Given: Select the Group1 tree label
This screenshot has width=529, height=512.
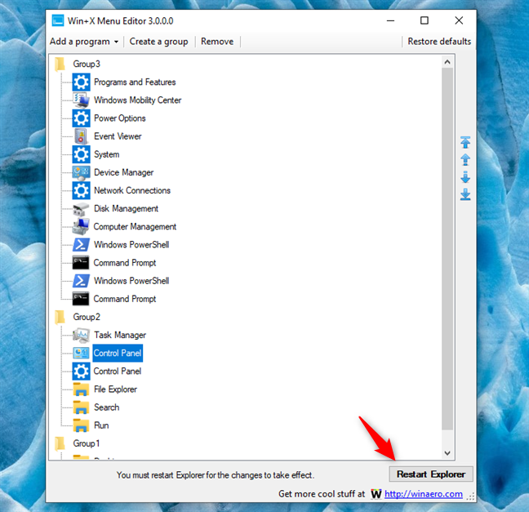Looking at the screenshot, I should pos(87,443).
